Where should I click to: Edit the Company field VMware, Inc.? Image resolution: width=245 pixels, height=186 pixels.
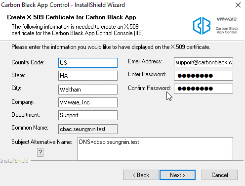click(x=88, y=102)
